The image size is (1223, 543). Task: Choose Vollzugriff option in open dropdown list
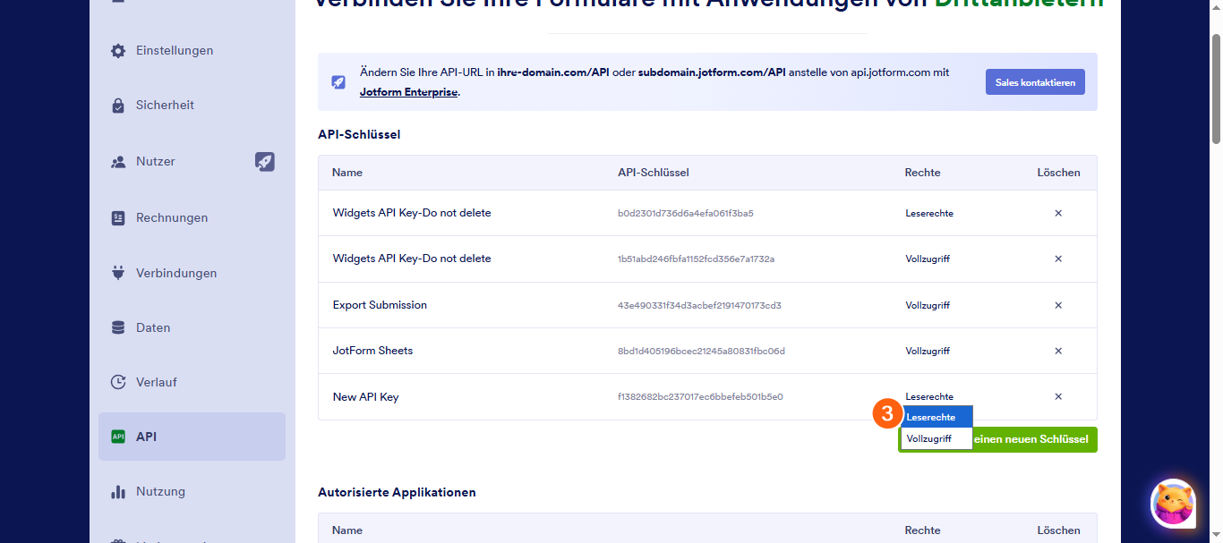[936, 438]
